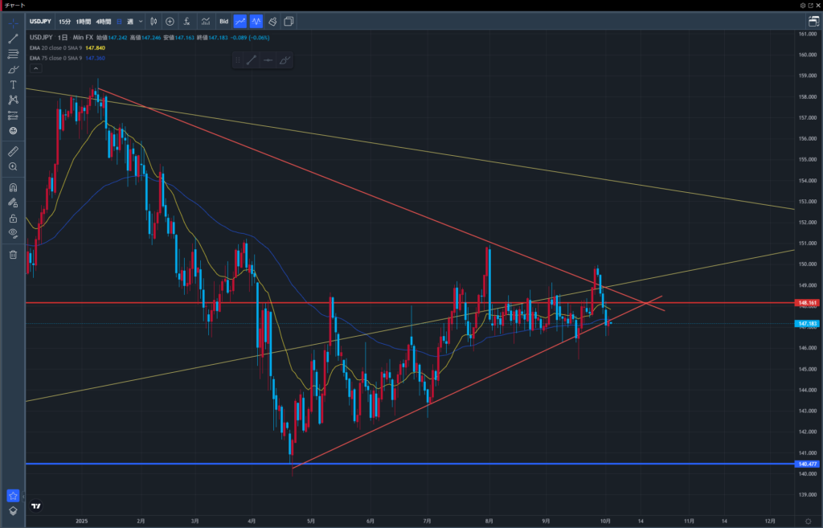Select the text annotation tool
The image size is (823, 528).
[x=13, y=84]
